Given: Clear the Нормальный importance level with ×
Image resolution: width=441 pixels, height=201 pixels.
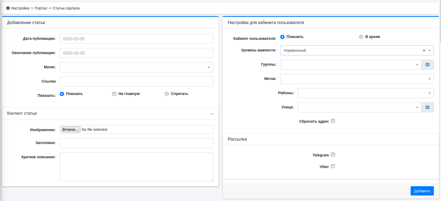Looking at the screenshot, I should click(424, 50).
